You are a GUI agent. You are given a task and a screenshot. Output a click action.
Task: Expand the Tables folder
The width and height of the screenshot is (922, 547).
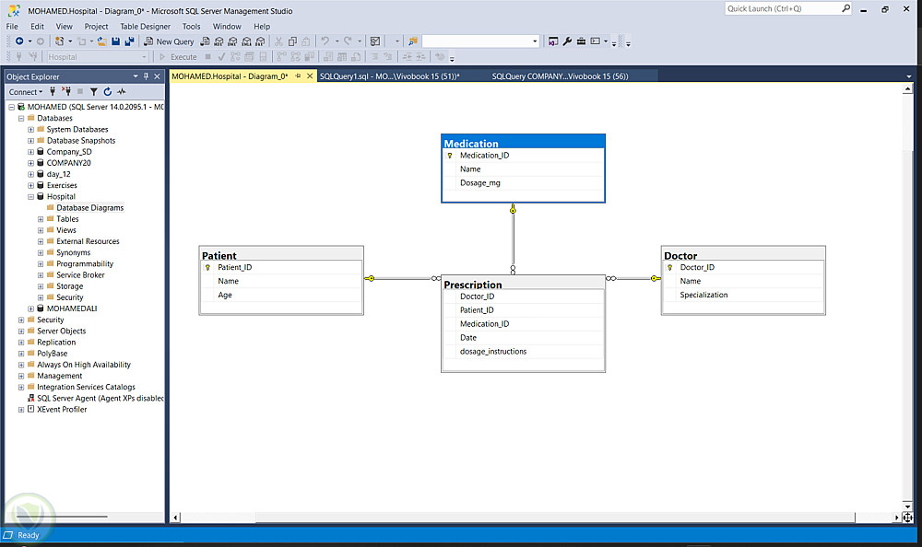click(x=41, y=219)
